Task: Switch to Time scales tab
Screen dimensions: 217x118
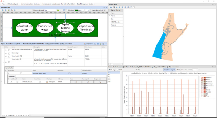Action: pos(11,76)
